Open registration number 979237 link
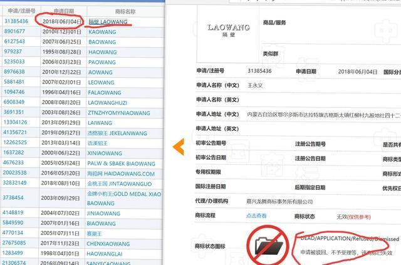 (13, 51)
